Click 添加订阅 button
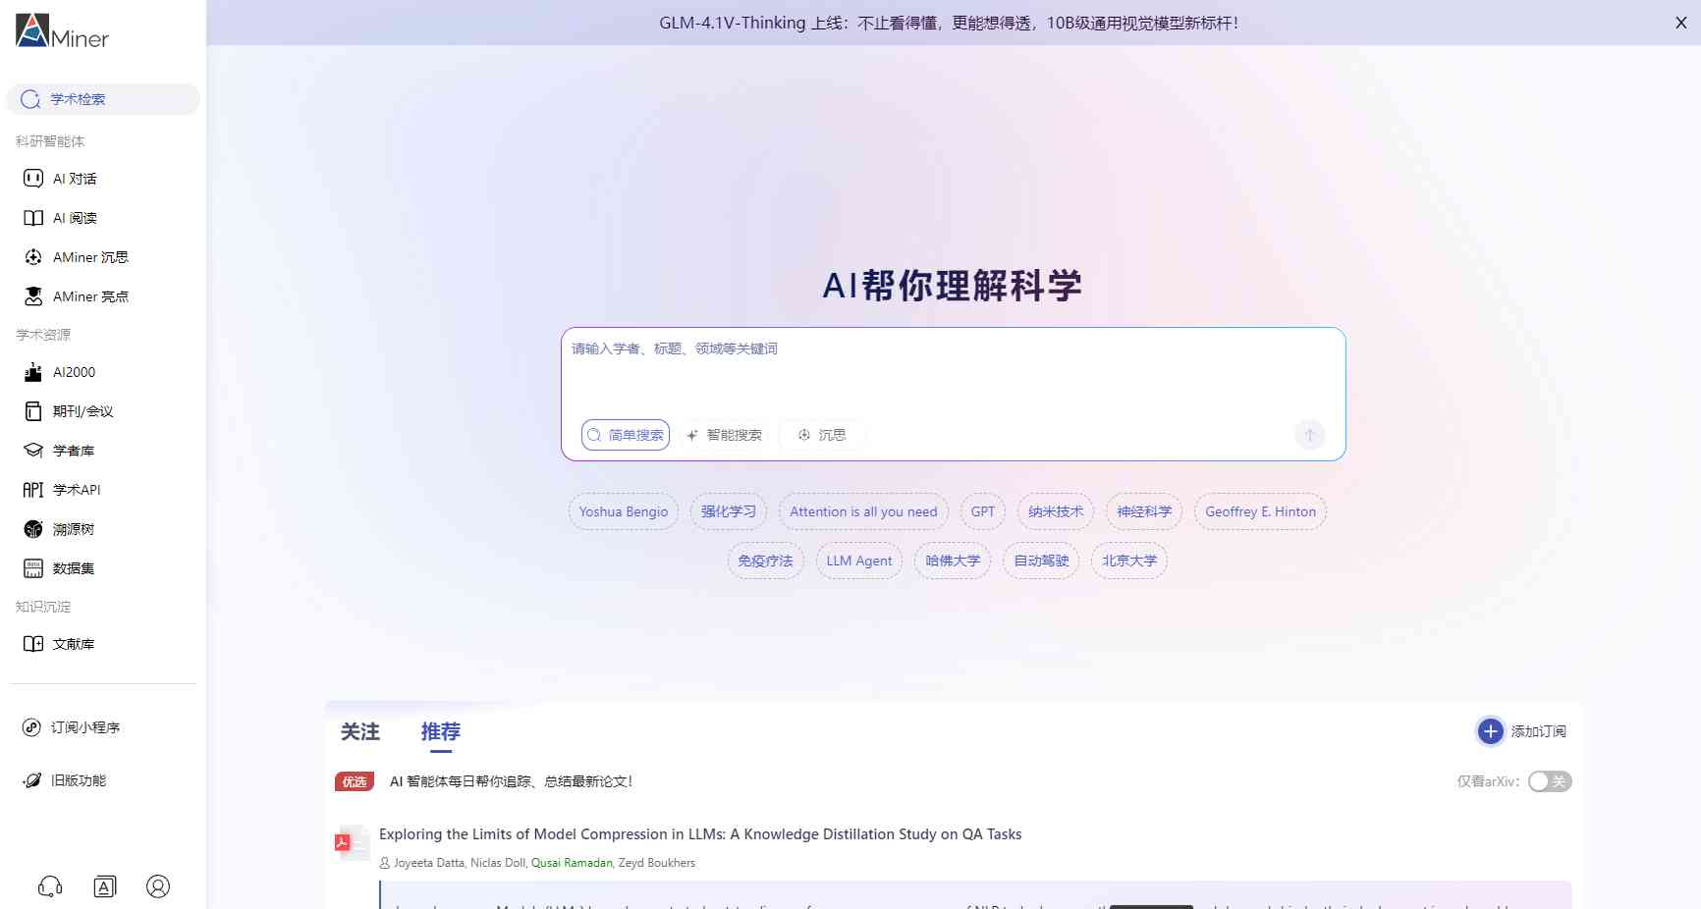Viewport: 1701px width, 909px height. (x=1521, y=731)
